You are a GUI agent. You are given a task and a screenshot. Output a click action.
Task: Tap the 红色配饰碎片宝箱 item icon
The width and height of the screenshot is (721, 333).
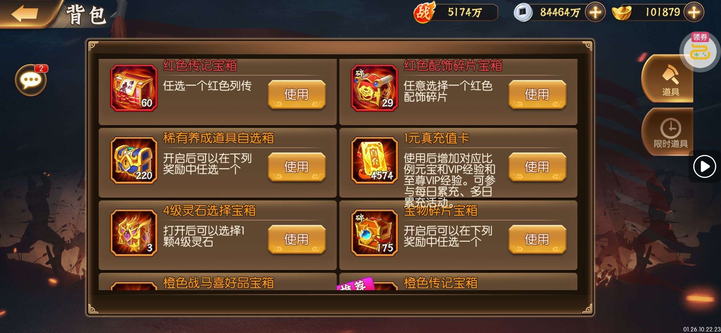coord(375,88)
